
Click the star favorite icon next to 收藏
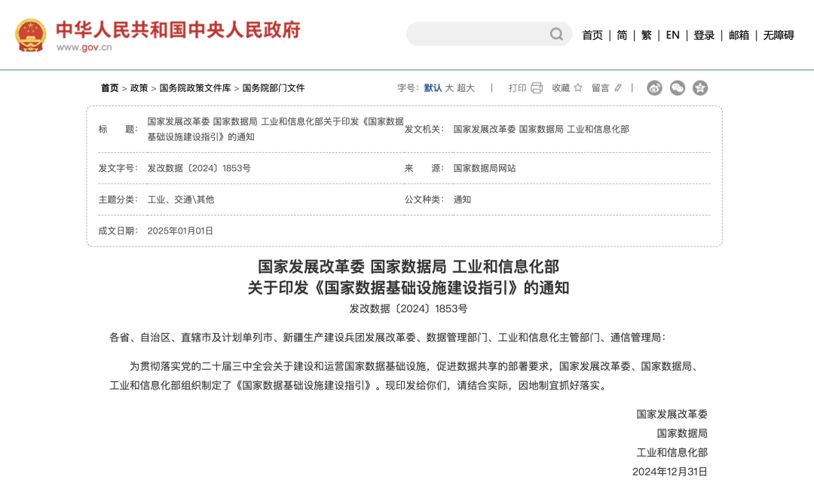pyautogui.click(x=578, y=87)
